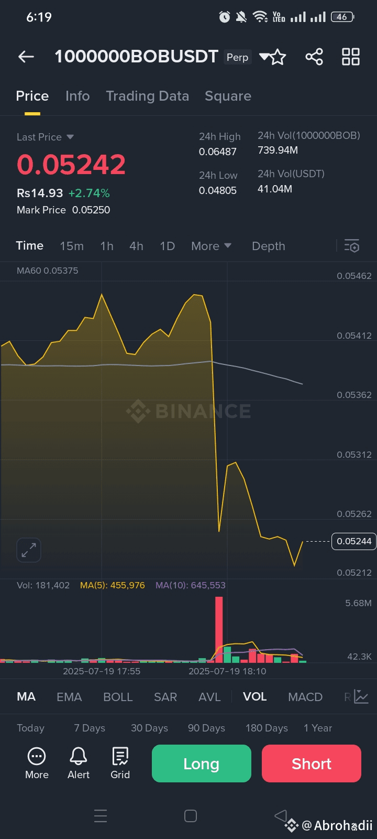Screen dimensions: 377x839
Task: Add pair to favorites with star icon
Action: [278, 57]
